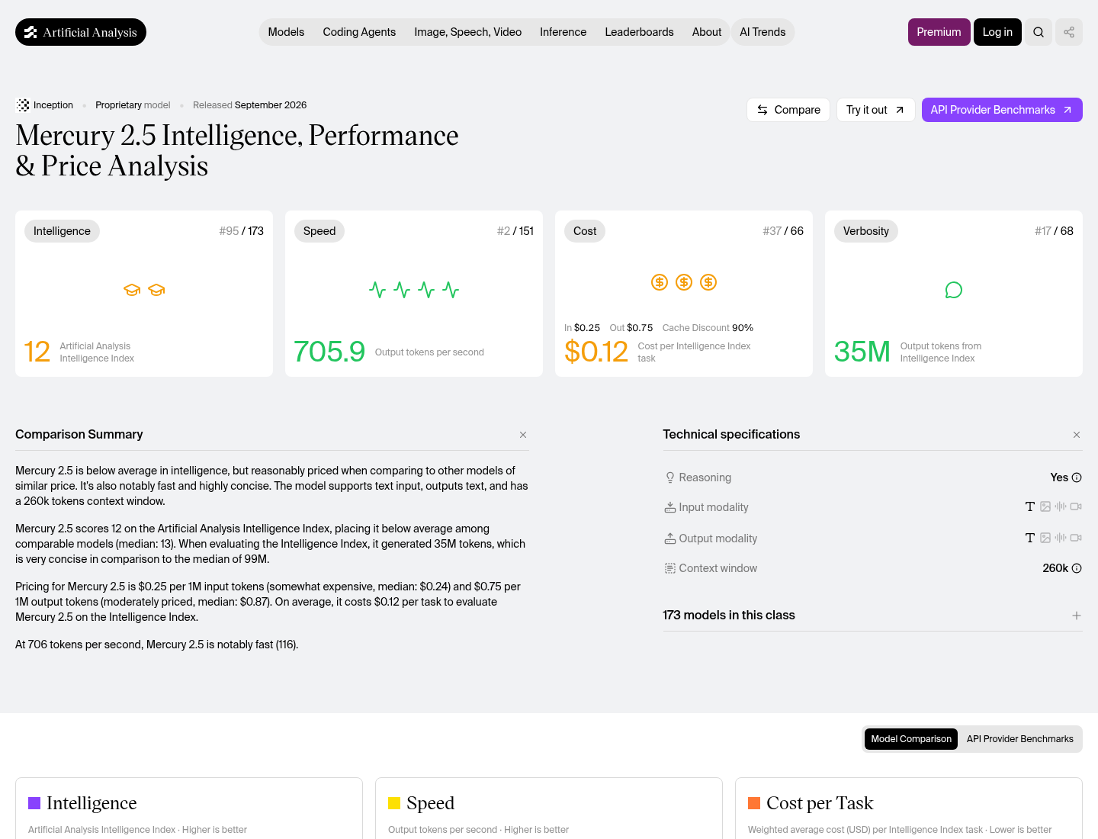Open the Image, Speech, Video menu

468,32
